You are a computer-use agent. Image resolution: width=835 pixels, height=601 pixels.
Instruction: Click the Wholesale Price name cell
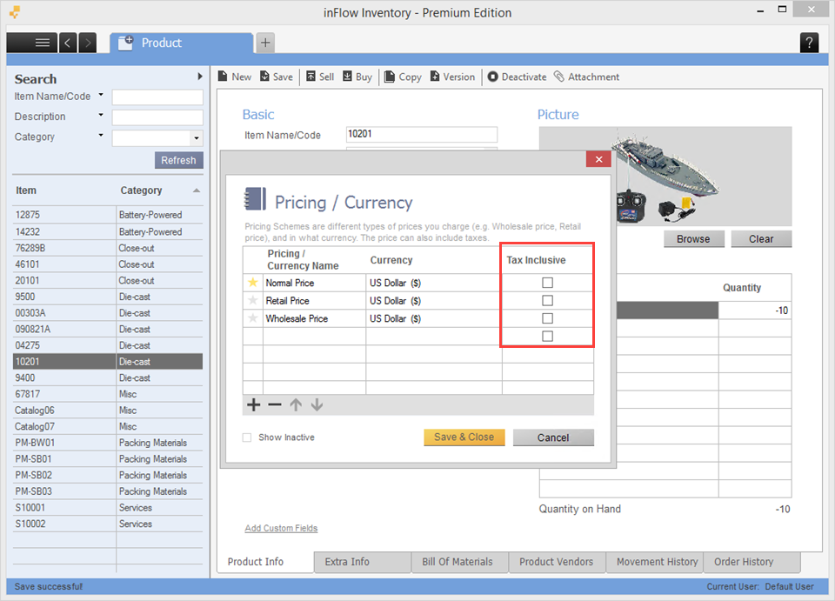(314, 318)
